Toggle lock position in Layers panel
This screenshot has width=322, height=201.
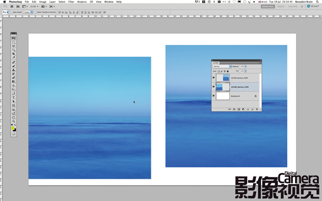click(x=225, y=71)
